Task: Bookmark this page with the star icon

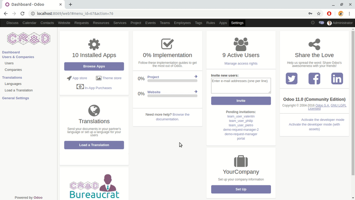Action: (318, 14)
